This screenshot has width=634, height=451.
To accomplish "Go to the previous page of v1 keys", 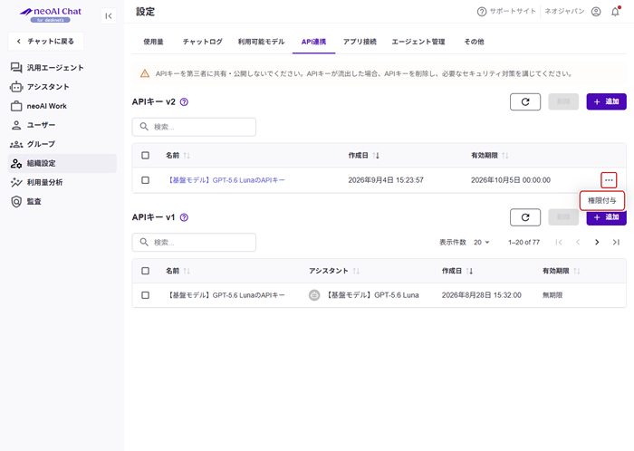I will point(578,243).
